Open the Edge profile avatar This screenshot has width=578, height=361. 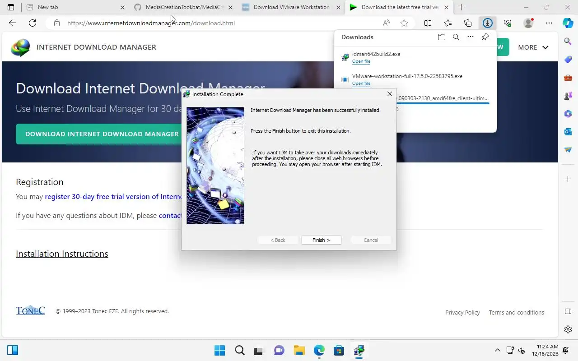click(x=528, y=23)
